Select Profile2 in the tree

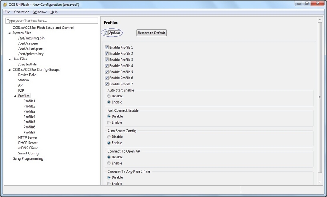coord(29,106)
